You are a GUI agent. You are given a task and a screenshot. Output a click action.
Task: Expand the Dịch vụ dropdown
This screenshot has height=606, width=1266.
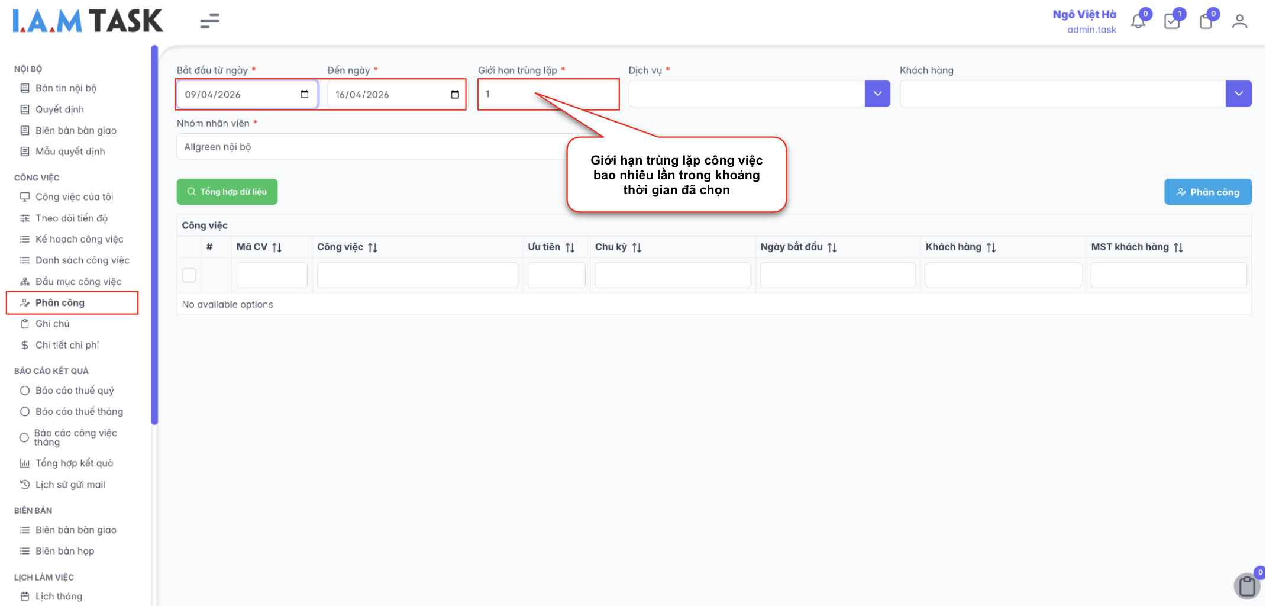coord(877,94)
